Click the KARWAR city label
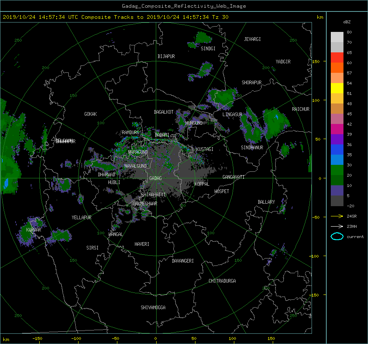 pyautogui.click(x=34, y=230)
